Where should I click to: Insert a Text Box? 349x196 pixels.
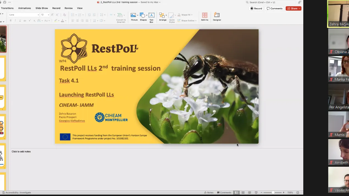(x=151, y=18)
